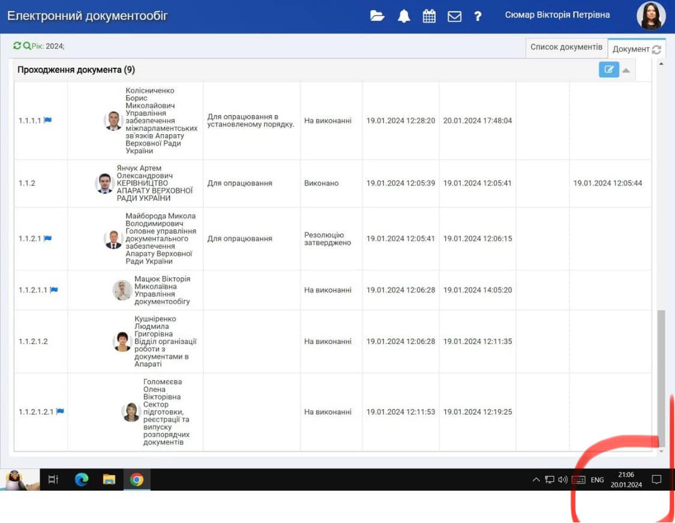Click ENG language indicator

tap(597, 480)
